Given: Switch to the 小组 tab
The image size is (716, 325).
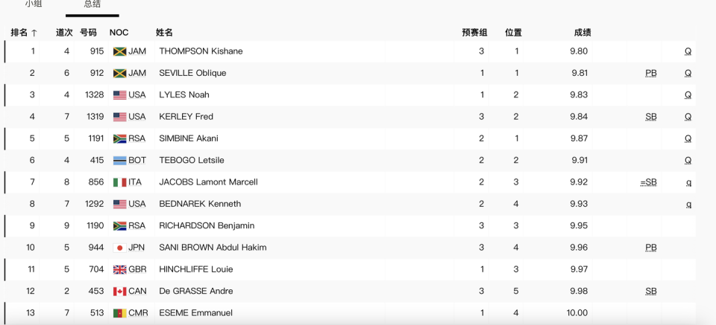Looking at the screenshot, I should point(34,4).
